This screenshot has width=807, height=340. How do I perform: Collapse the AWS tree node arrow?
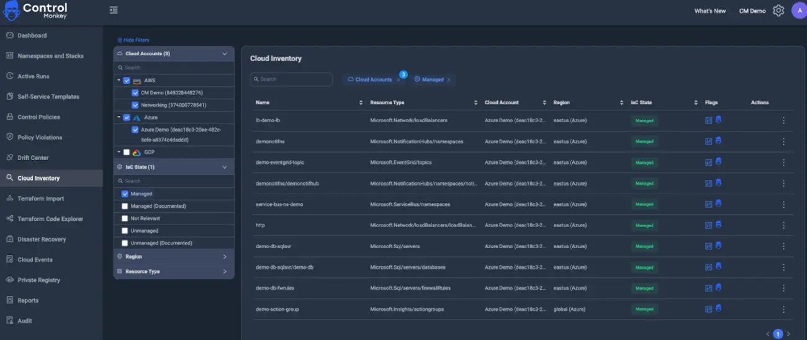(x=119, y=81)
